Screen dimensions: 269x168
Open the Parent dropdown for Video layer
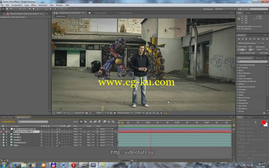click(x=106, y=145)
